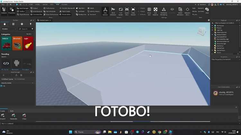Show the Toolbox from the ribbon

click(21, 11)
